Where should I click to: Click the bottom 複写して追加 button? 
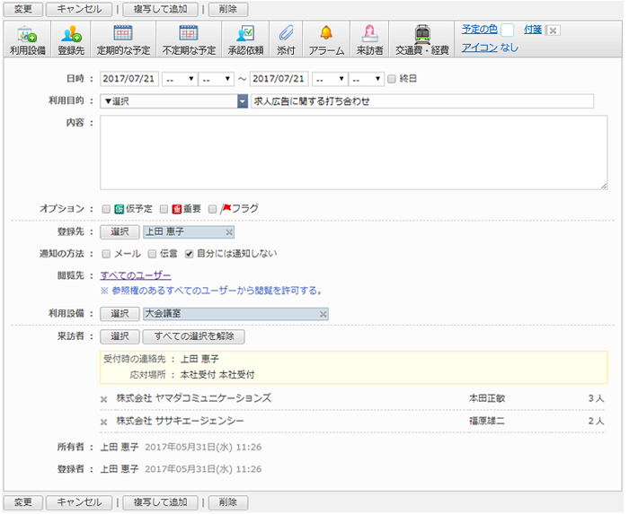(160, 502)
